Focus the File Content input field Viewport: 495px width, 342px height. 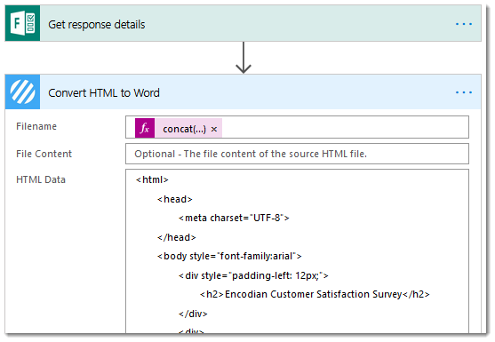pyautogui.click(x=297, y=154)
